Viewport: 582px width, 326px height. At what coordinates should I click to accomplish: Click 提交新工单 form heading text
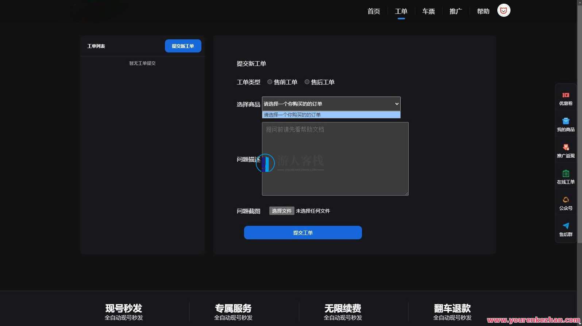tap(251, 63)
